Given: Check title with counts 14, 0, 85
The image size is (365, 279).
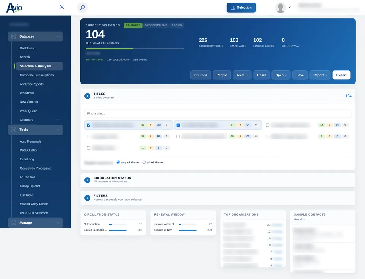Looking at the screenshot, I should coord(89,136).
